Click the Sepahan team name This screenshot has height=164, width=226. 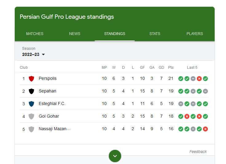coord(47,91)
